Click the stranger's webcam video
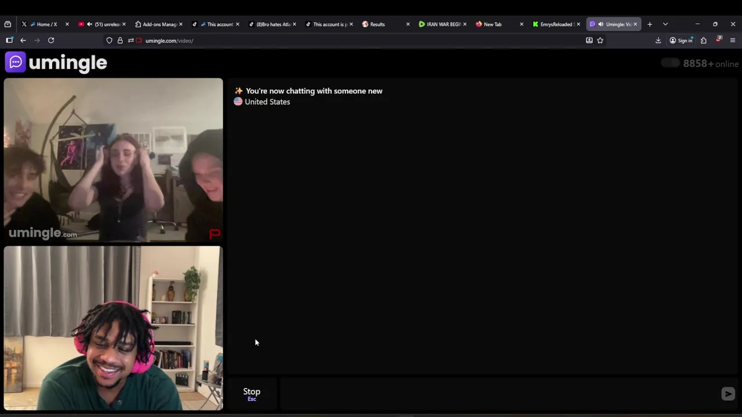The width and height of the screenshot is (742, 417). point(113,160)
